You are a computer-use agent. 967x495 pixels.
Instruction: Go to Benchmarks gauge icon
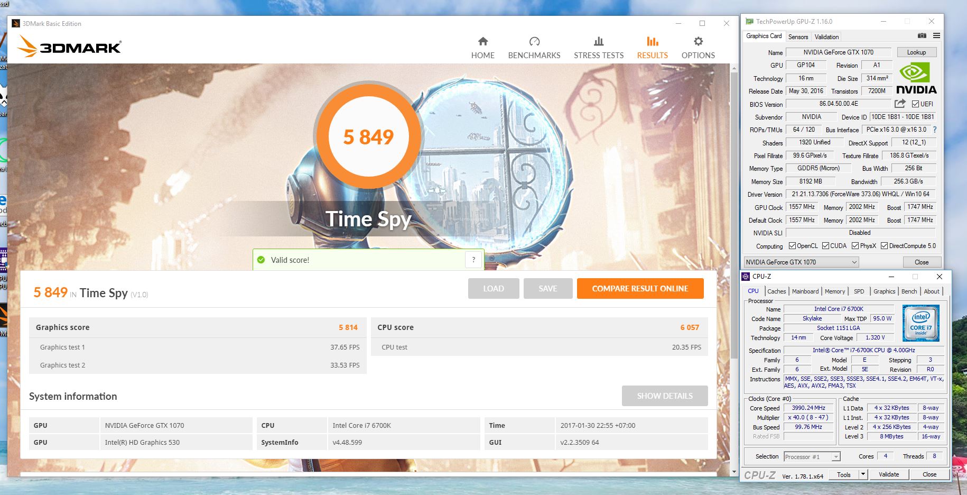click(534, 41)
